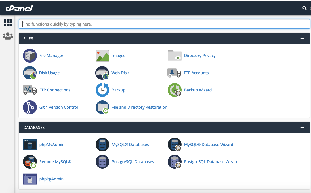Open the FTP Accounts truck icon
311x193 pixels.
click(174, 73)
